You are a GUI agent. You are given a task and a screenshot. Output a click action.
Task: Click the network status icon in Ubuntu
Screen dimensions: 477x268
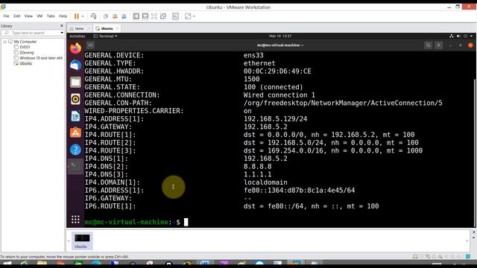tap(452, 36)
